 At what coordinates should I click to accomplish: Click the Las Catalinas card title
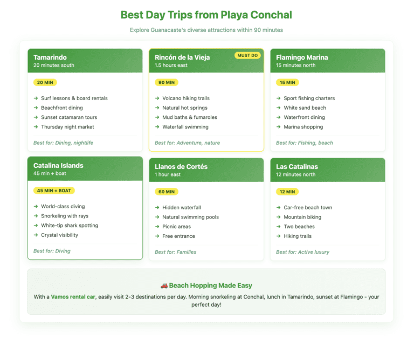[x=297, y=167]
